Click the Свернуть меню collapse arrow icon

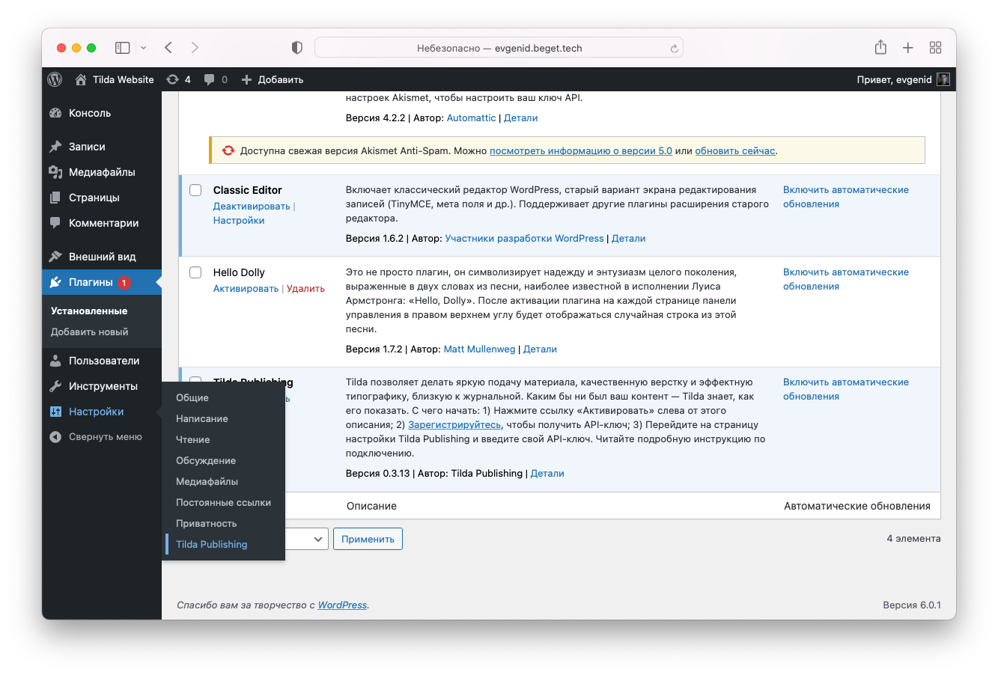[55, 437]
